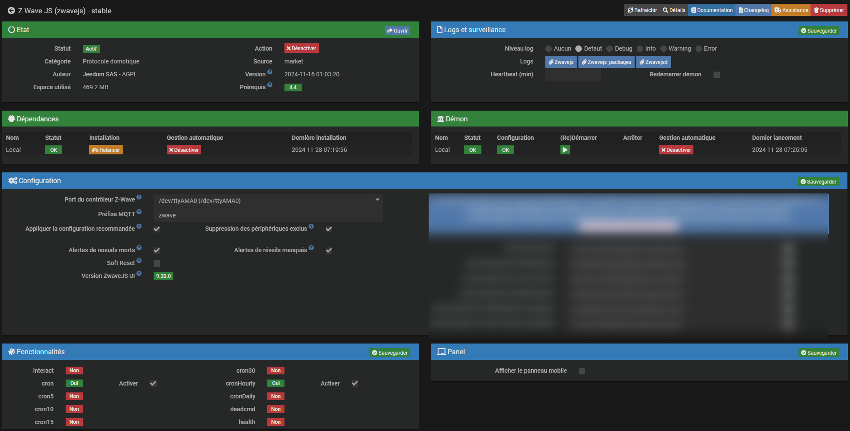Click the Démon Configuration OK badge
This screenshot has width=850, height=431.
[x=506, y=150]
